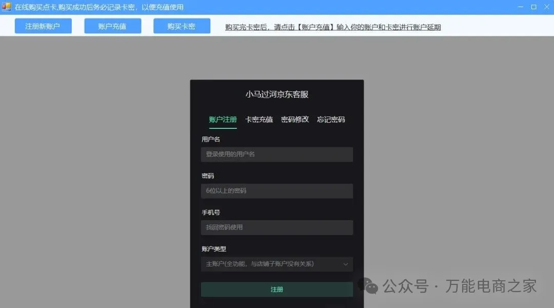Submit the form with green 注册 button

276,290
